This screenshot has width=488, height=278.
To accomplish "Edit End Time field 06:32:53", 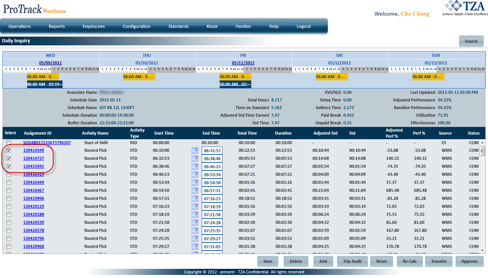I will pyautogui.click(x=212, y=151).
